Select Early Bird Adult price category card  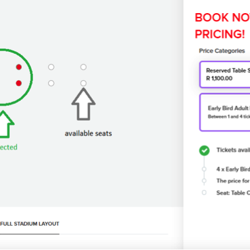click(x=225, y=112)
